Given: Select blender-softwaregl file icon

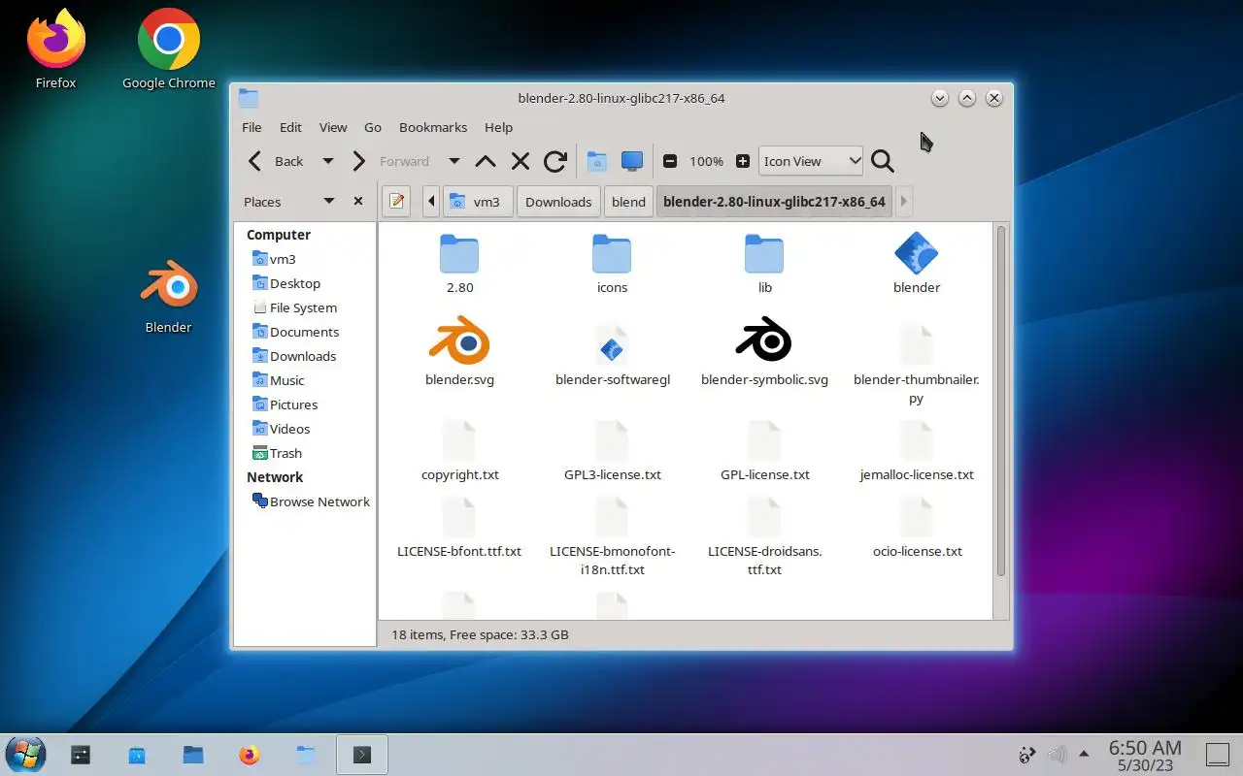Looking at the screenshot, I should click(612, 345).
